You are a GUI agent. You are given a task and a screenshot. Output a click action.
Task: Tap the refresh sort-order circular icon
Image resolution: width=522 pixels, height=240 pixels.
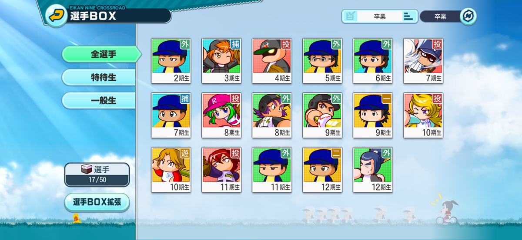pyautogui.click(x=468, y=16)
